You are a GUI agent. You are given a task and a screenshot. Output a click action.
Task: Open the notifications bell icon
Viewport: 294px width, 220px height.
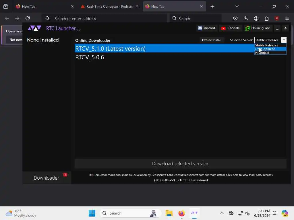click(274, 213)
